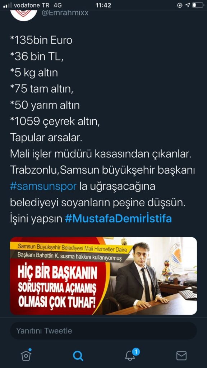
Task: Tap the vodafone TR carrier label
Action: point(32,5)
